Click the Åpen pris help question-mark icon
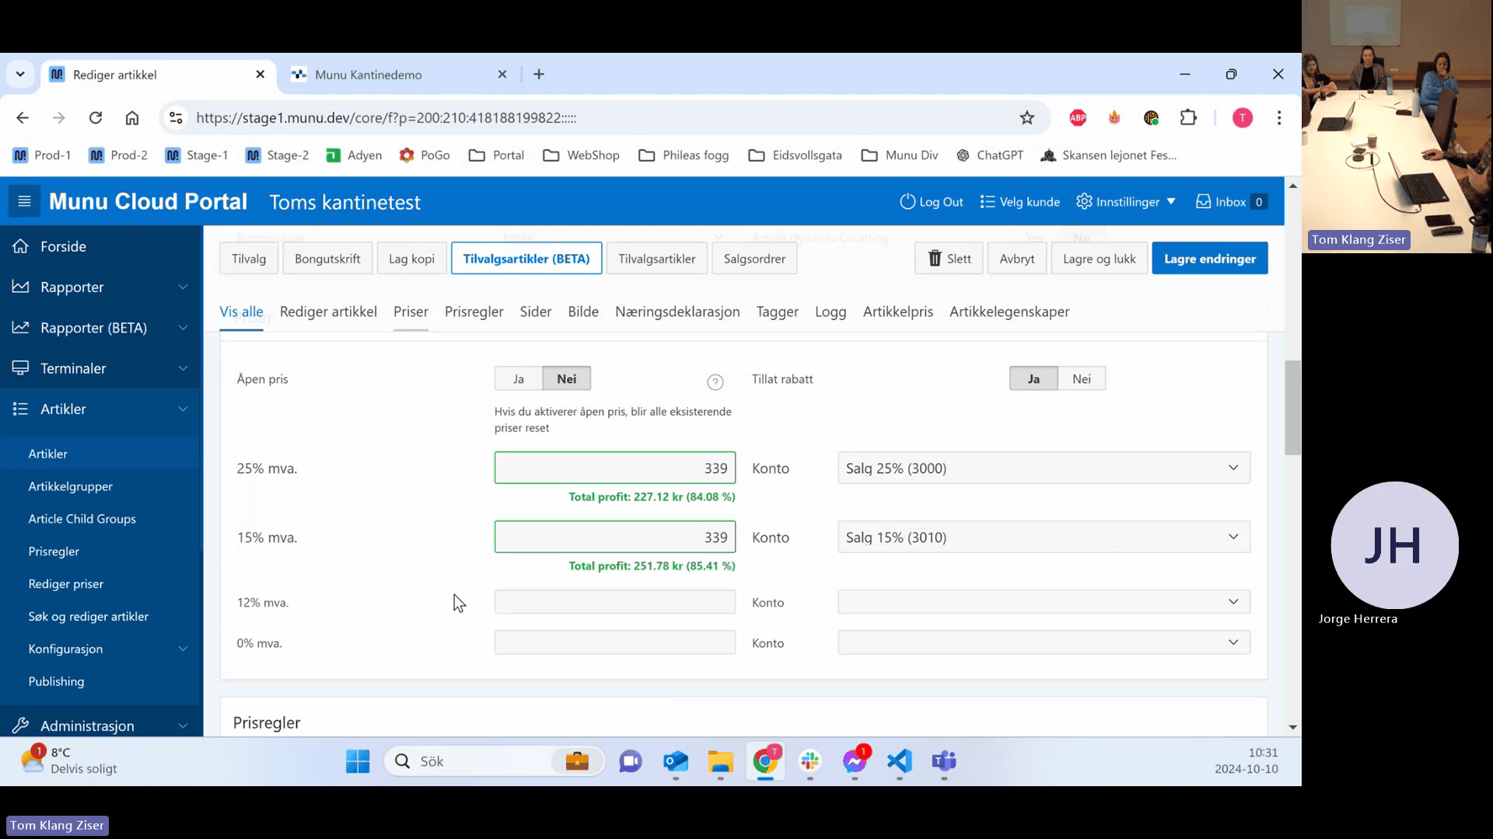Image resolution: width=1493 pixels, height=839 pixels. click(715, 382)
